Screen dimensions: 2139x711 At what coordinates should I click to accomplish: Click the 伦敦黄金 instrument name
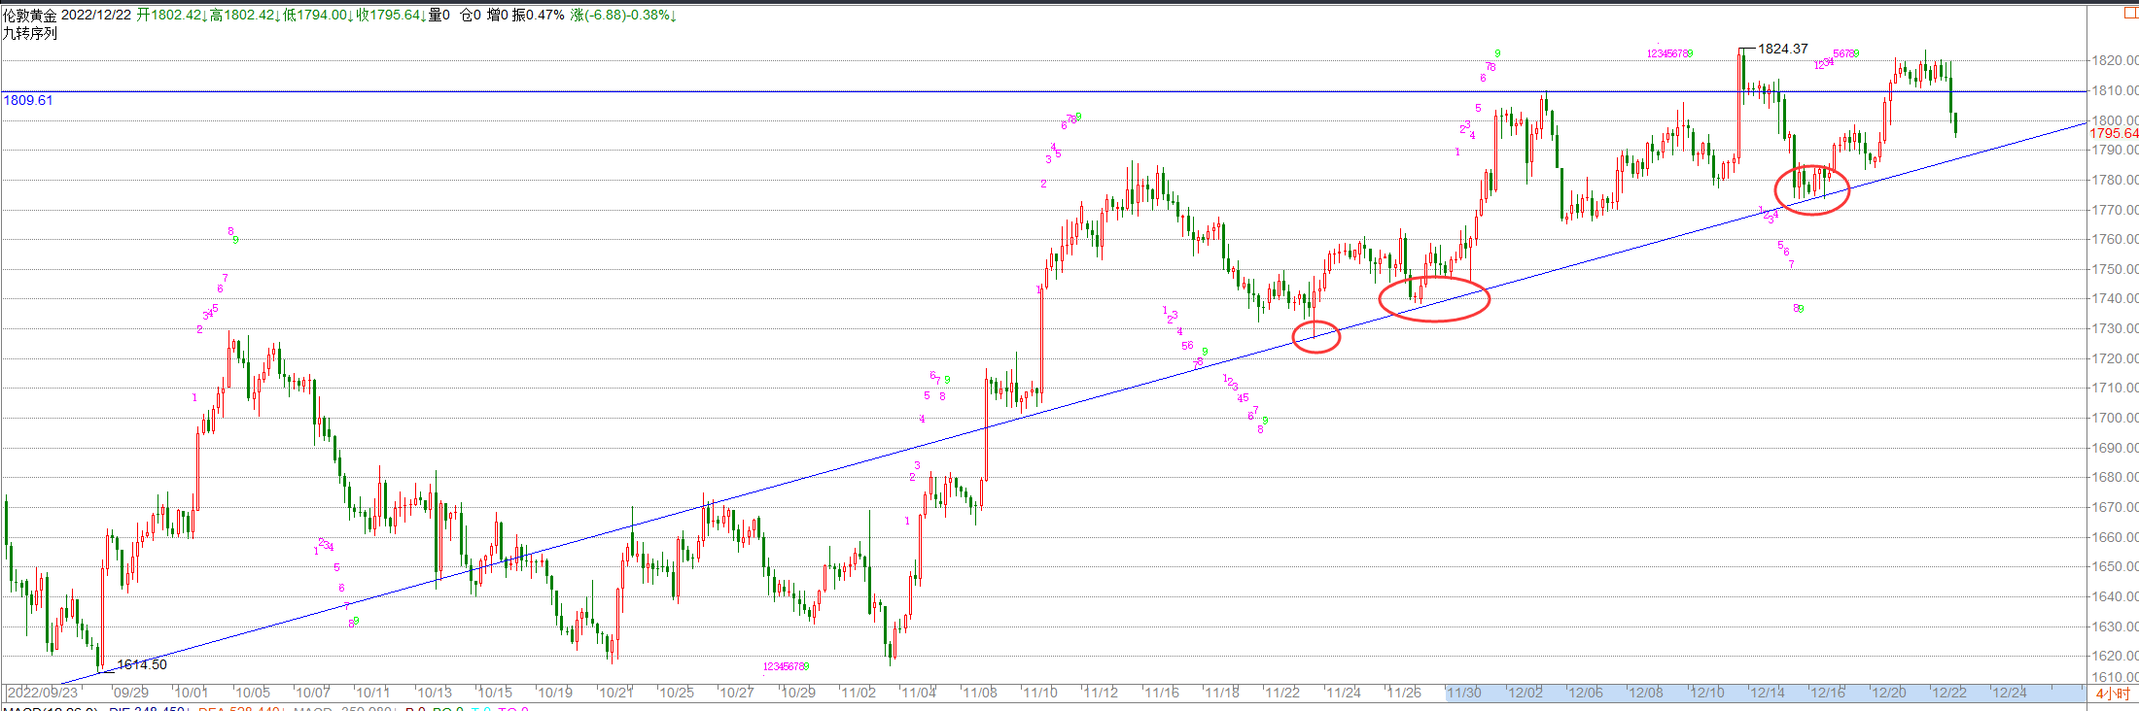click(30, 16)
